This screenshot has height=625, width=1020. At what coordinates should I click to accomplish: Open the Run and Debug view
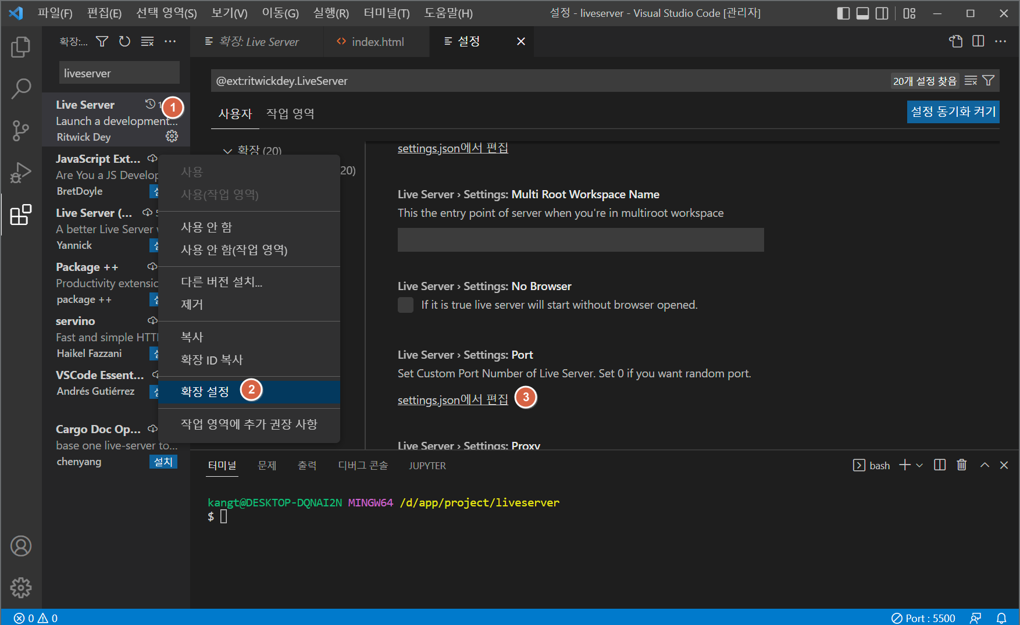tap(21, 173)
